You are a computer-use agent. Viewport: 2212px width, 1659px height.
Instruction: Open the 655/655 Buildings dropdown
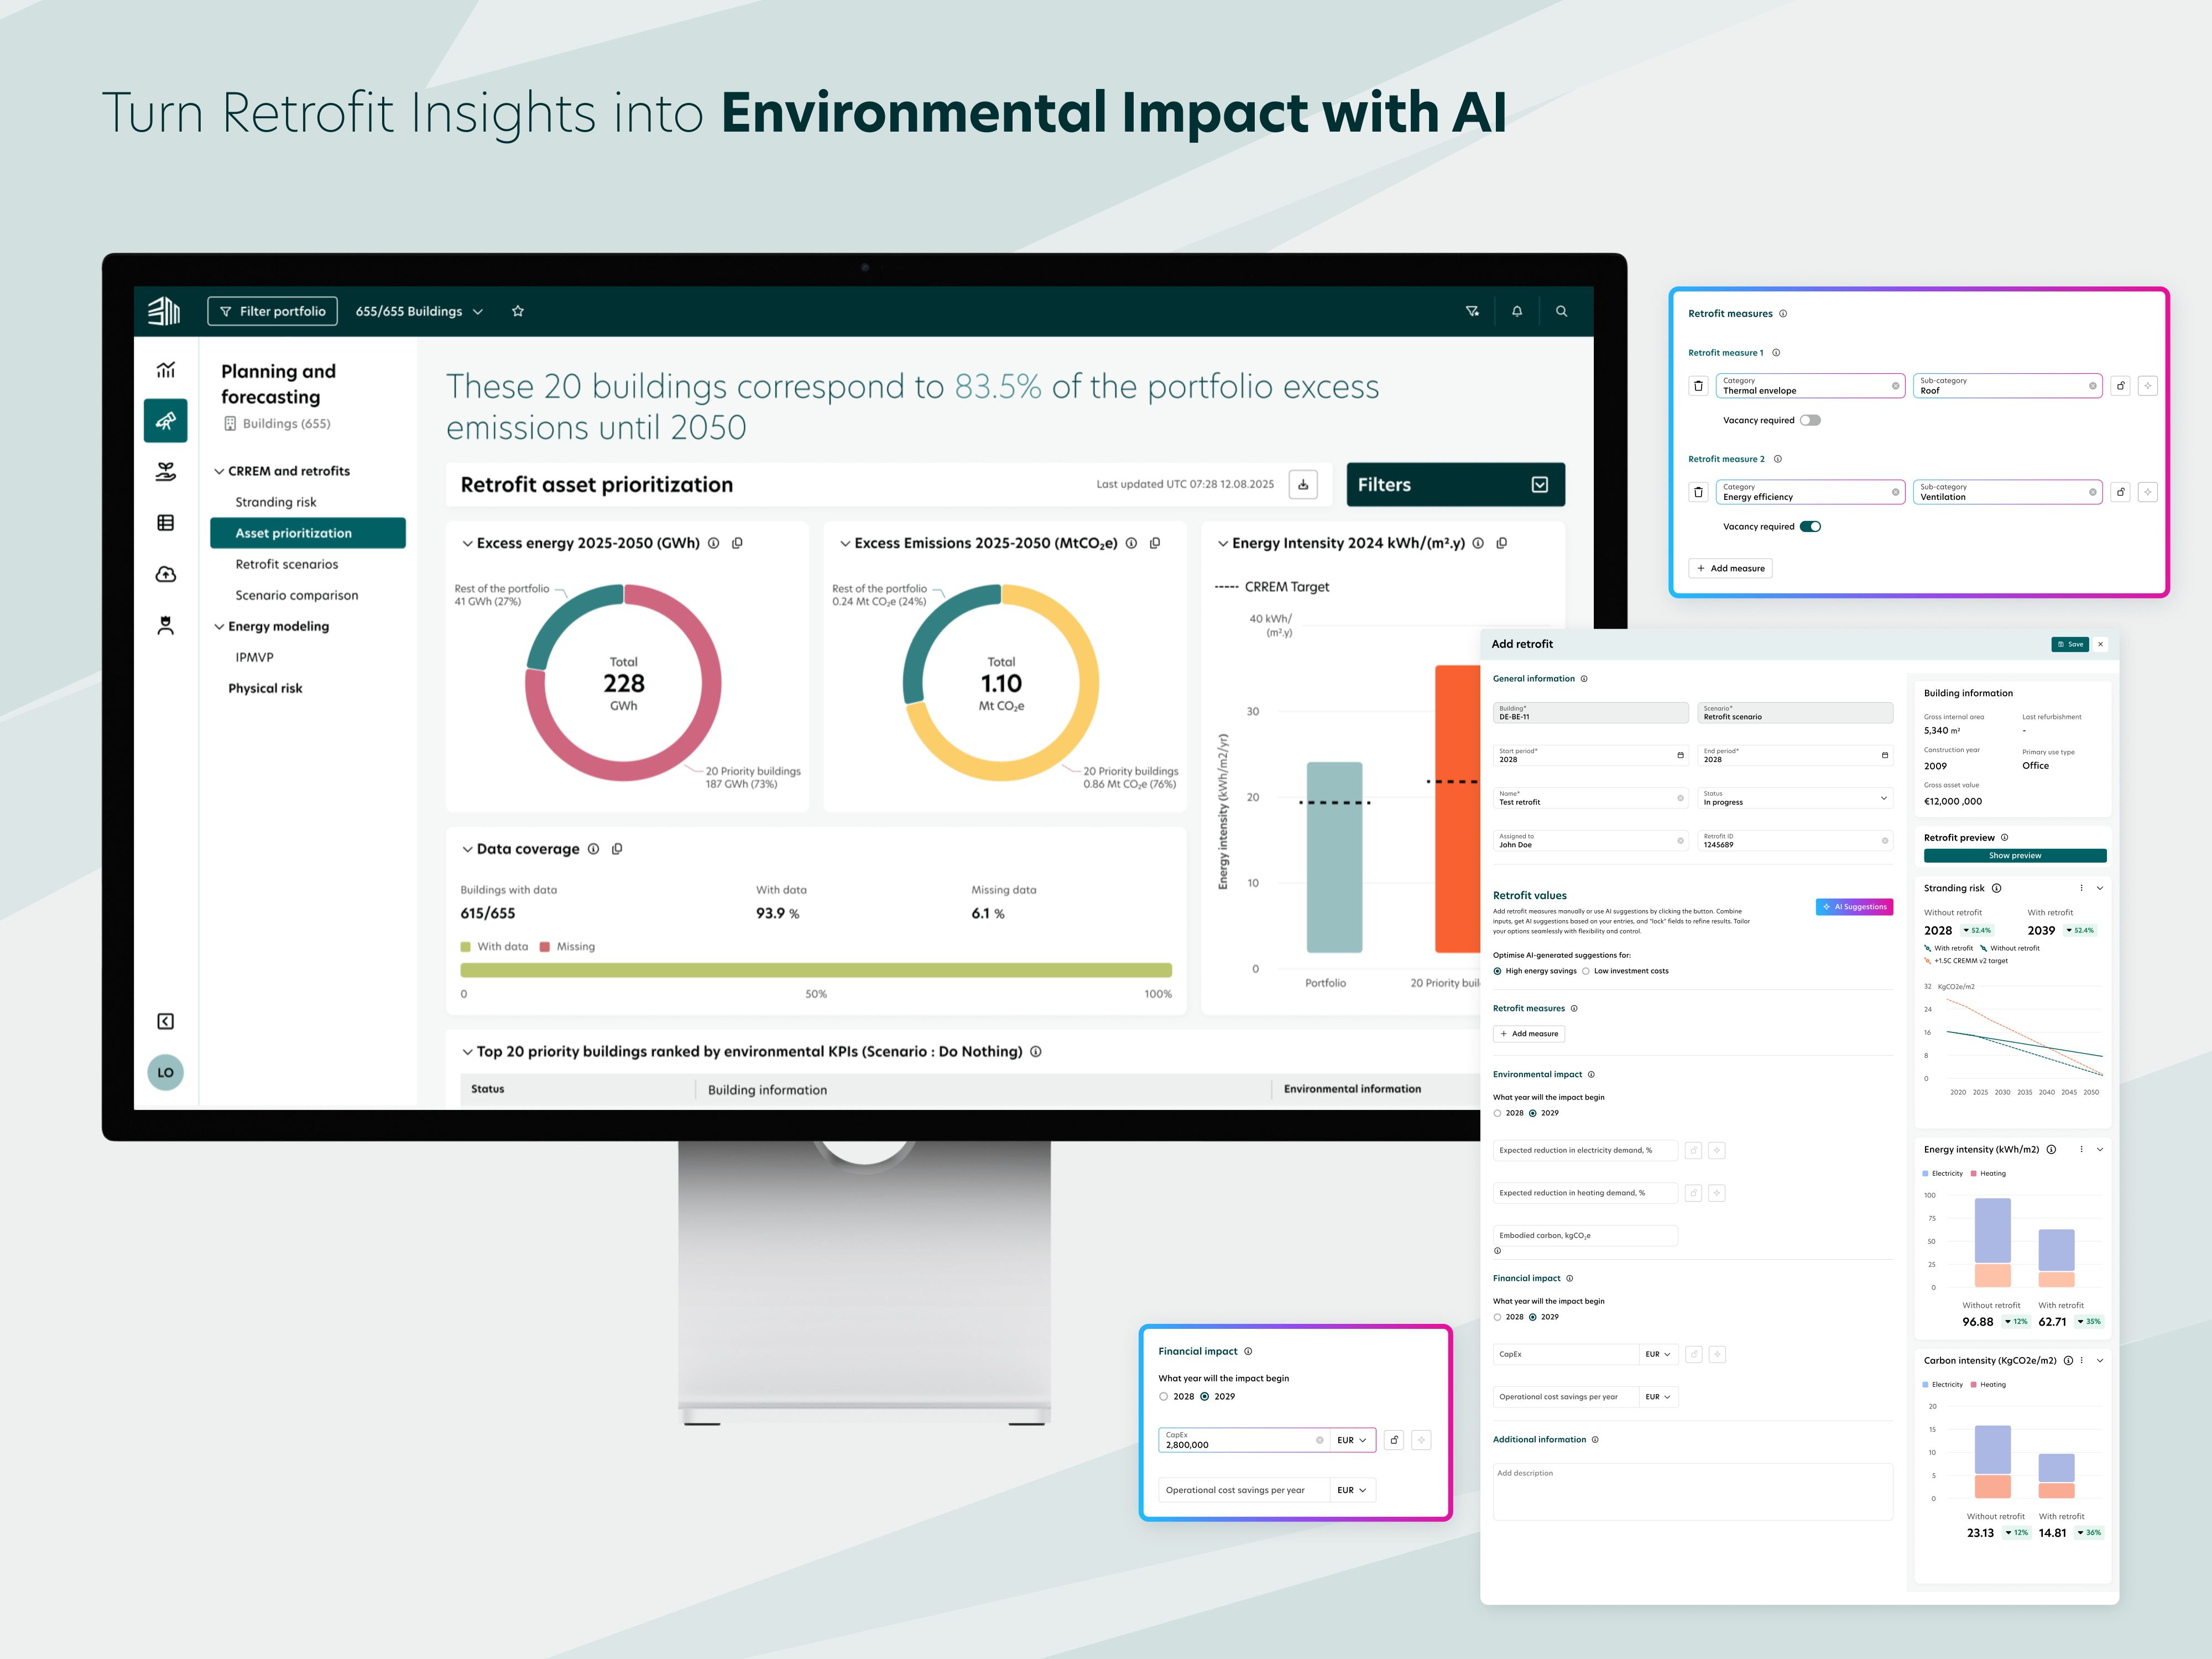point(419,311)
